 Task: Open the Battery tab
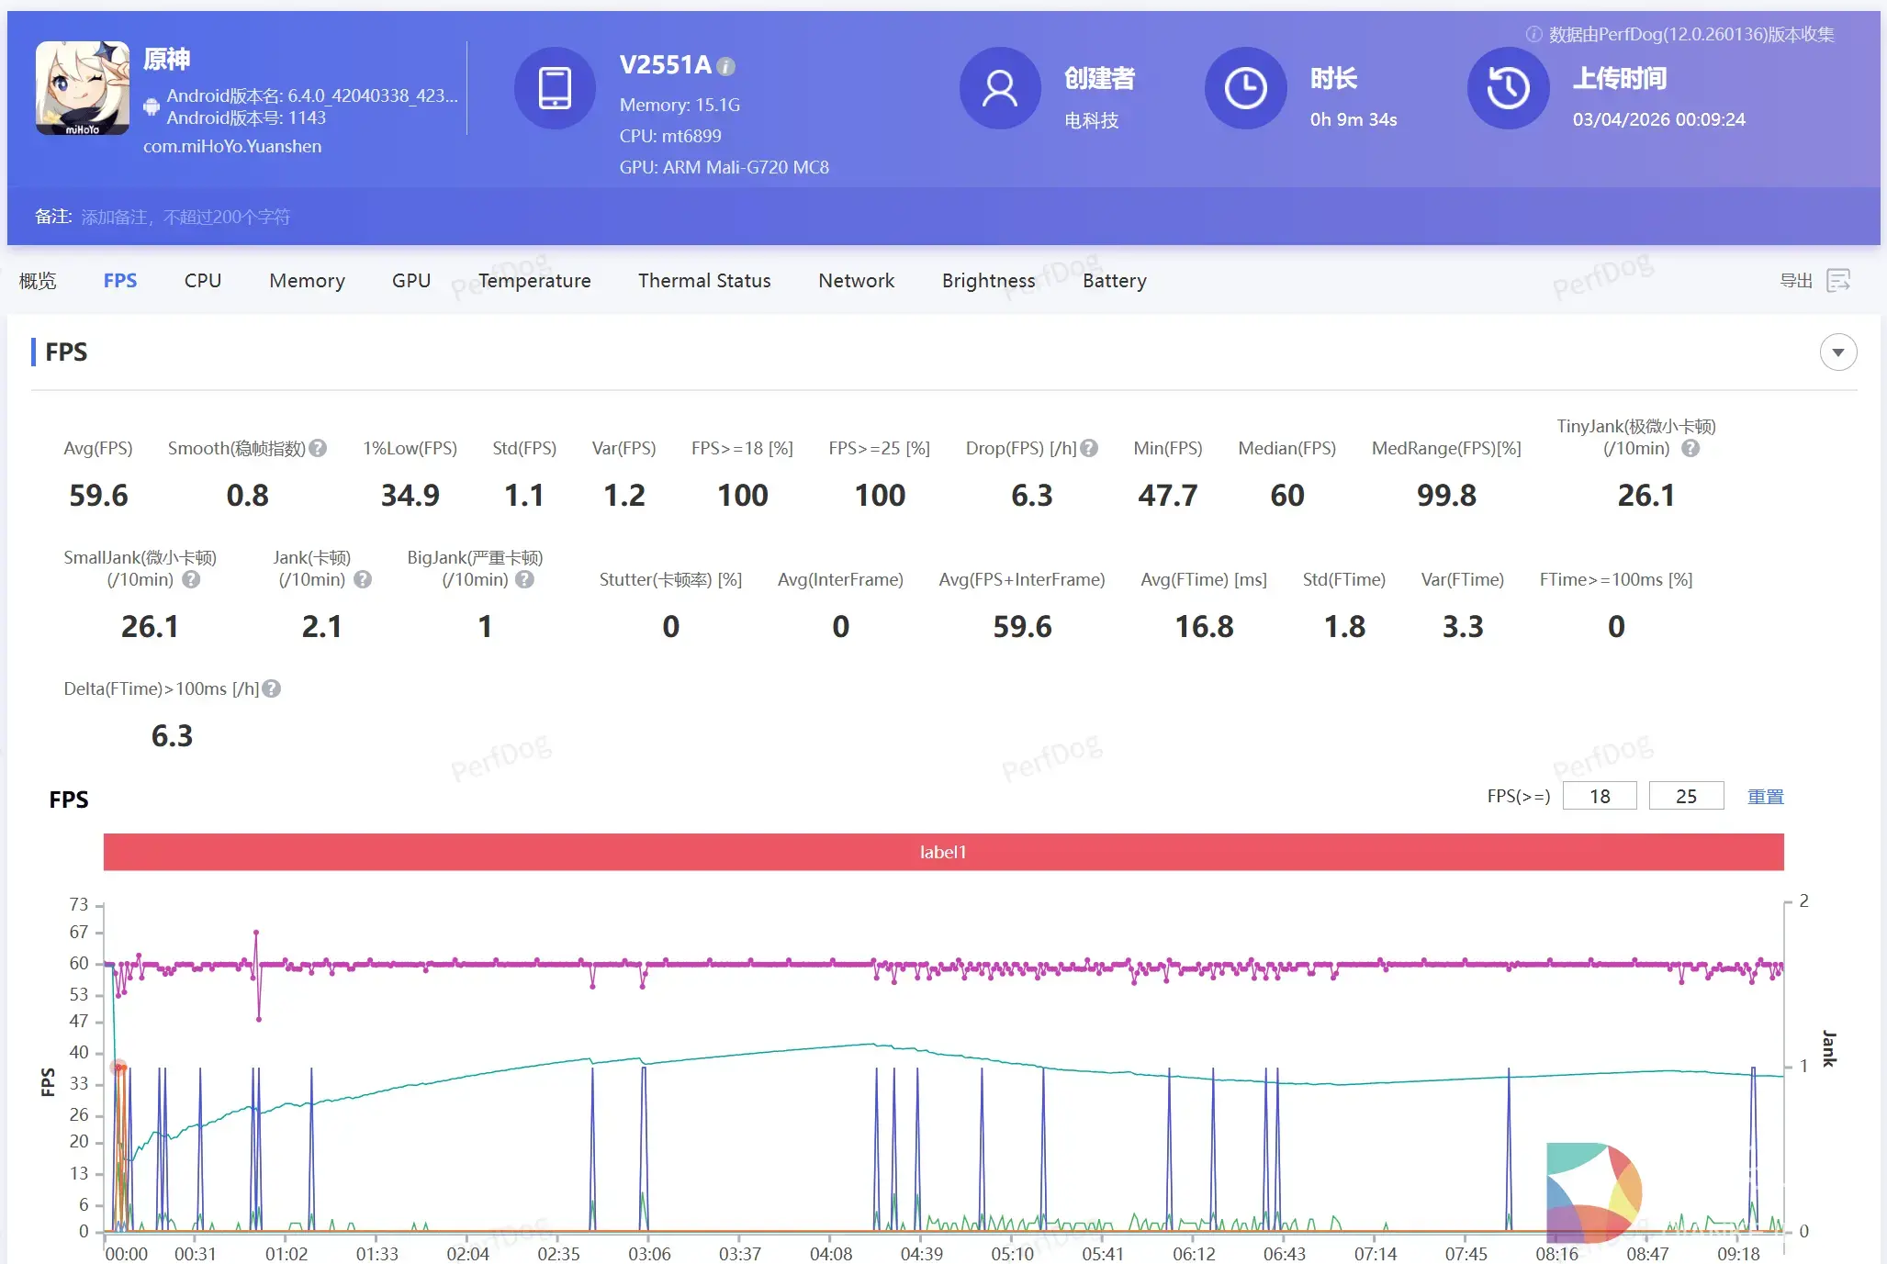click(1114, 281)
